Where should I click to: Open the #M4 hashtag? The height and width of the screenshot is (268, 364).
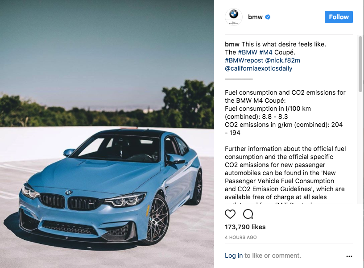265,52
